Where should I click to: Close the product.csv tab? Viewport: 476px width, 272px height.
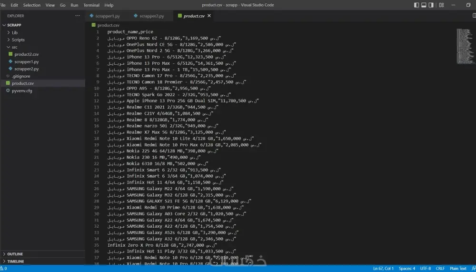[x=209, y=16]
